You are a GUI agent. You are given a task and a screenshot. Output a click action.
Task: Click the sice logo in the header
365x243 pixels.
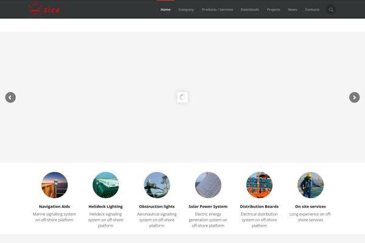44,9
